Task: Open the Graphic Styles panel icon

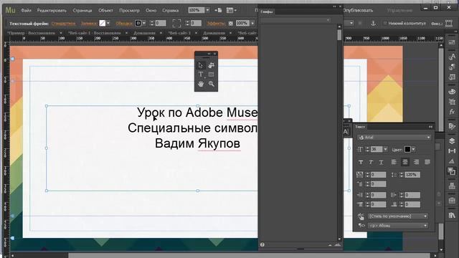Action: 452,77
